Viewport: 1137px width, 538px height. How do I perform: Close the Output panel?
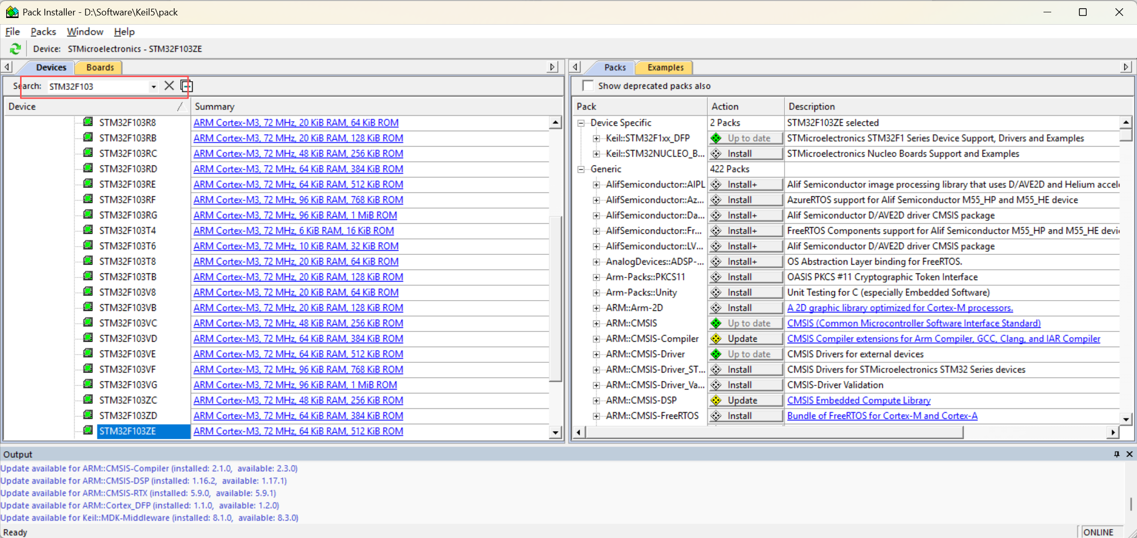(1129, 454)
